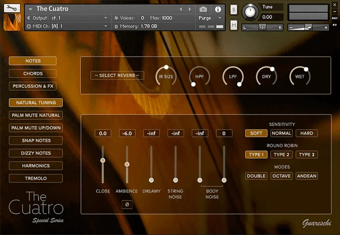Click the CLOSE mic slider handle
340x235 pixels.
[103, 160]
